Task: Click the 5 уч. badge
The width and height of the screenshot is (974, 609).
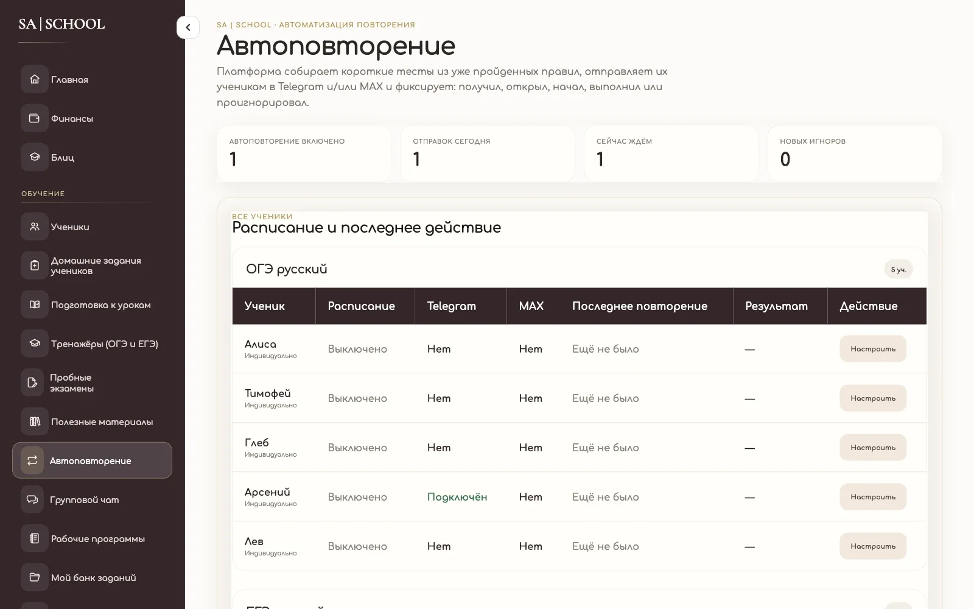Action: (x=899, y=269)
